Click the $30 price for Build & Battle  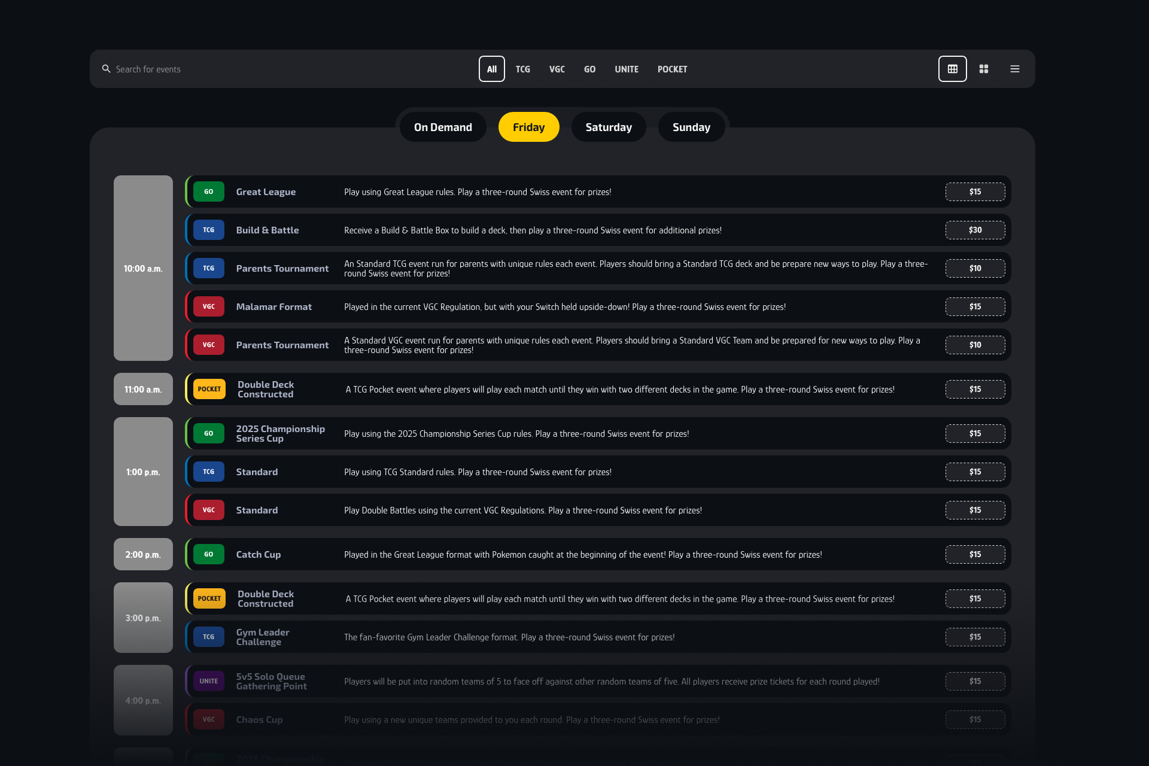[975, 230]
